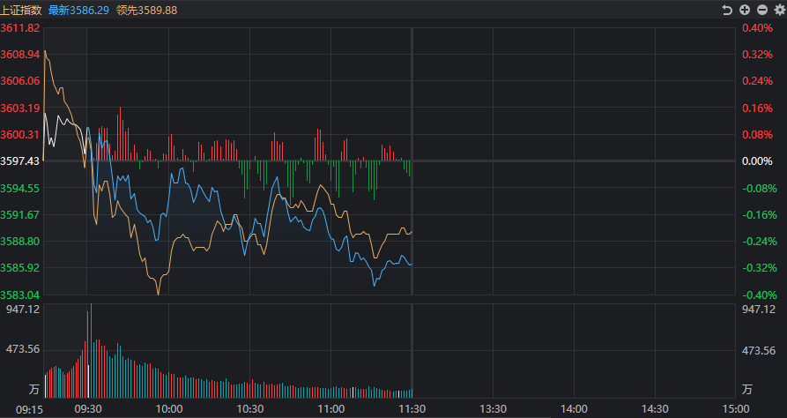
Task: Click the right 473.56 volume label
Action: pyautogui.click(x=759, y=351)
